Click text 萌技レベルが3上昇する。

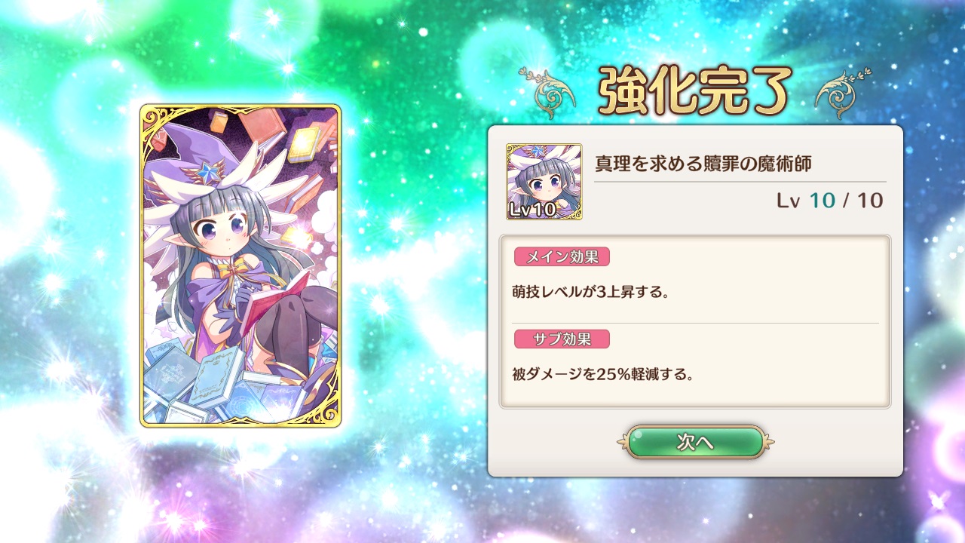pos(591,291)
